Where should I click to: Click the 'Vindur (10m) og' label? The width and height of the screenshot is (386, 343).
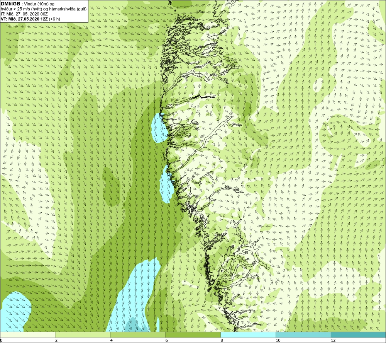(x=40, y=4)
